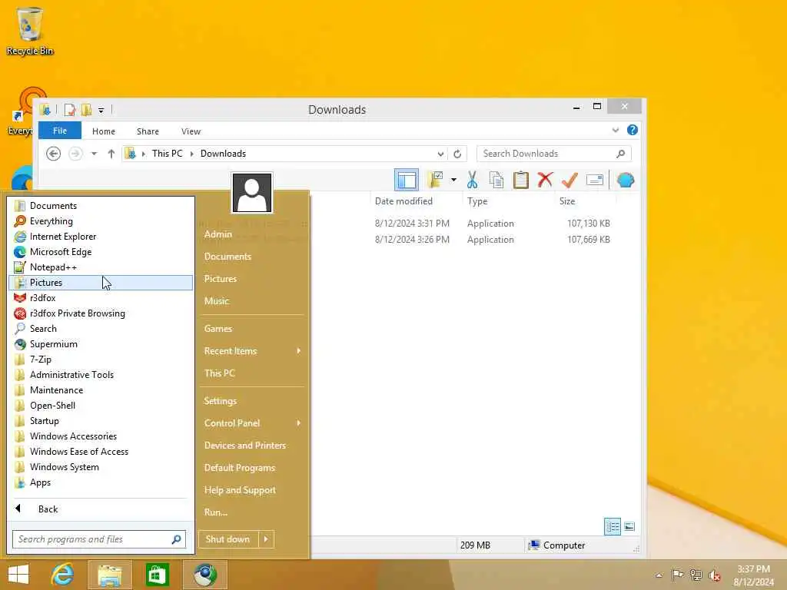
Task: Refresh the Downloads folder
Action: (457, 154)
